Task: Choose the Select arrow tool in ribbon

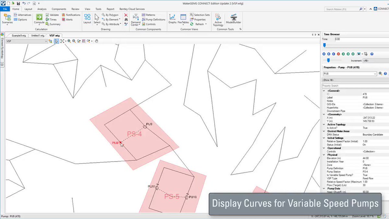Action: 97,19
